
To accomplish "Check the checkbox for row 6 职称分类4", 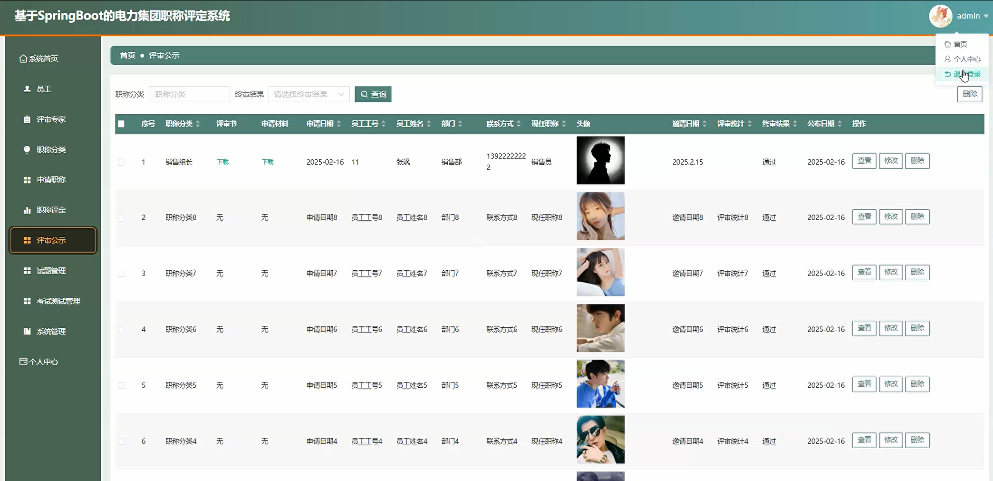I will pyautogui.click(x=121, y=442).
